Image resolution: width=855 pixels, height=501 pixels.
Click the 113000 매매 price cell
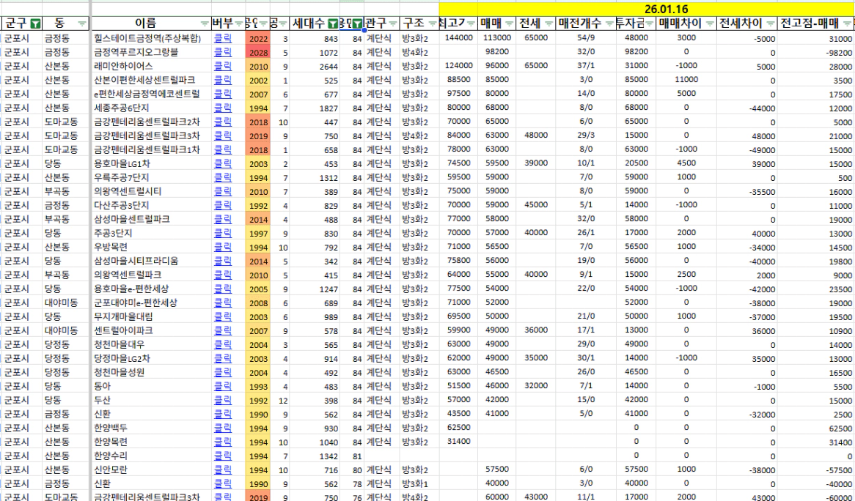click(x=497, y=38)
